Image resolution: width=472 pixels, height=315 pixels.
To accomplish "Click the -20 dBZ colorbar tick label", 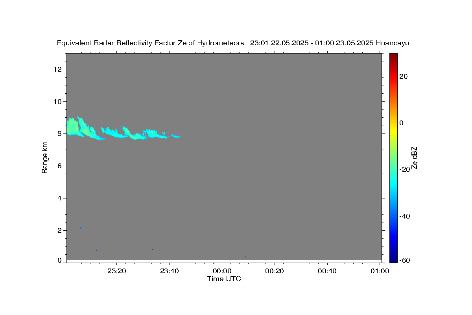I will coord(404,169).
